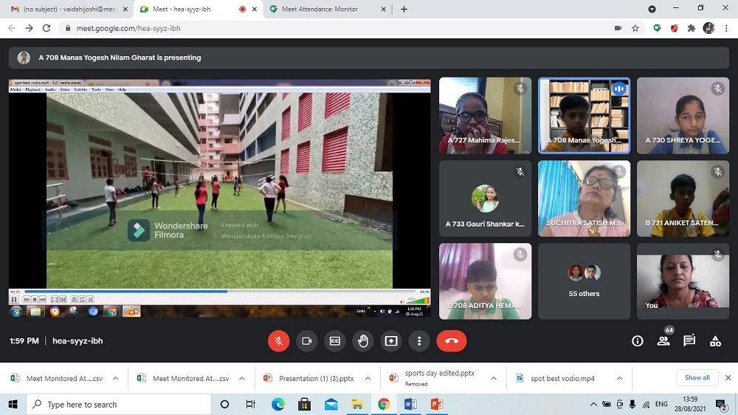Click the Present now screen share icon
This screenshot has width=738, height=415.
click(391, 341)
